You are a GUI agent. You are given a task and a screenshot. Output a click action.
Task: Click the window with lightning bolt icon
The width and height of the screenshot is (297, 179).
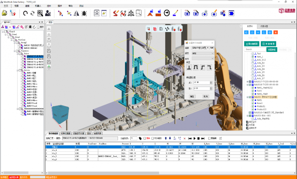click(x=104, y=13)
